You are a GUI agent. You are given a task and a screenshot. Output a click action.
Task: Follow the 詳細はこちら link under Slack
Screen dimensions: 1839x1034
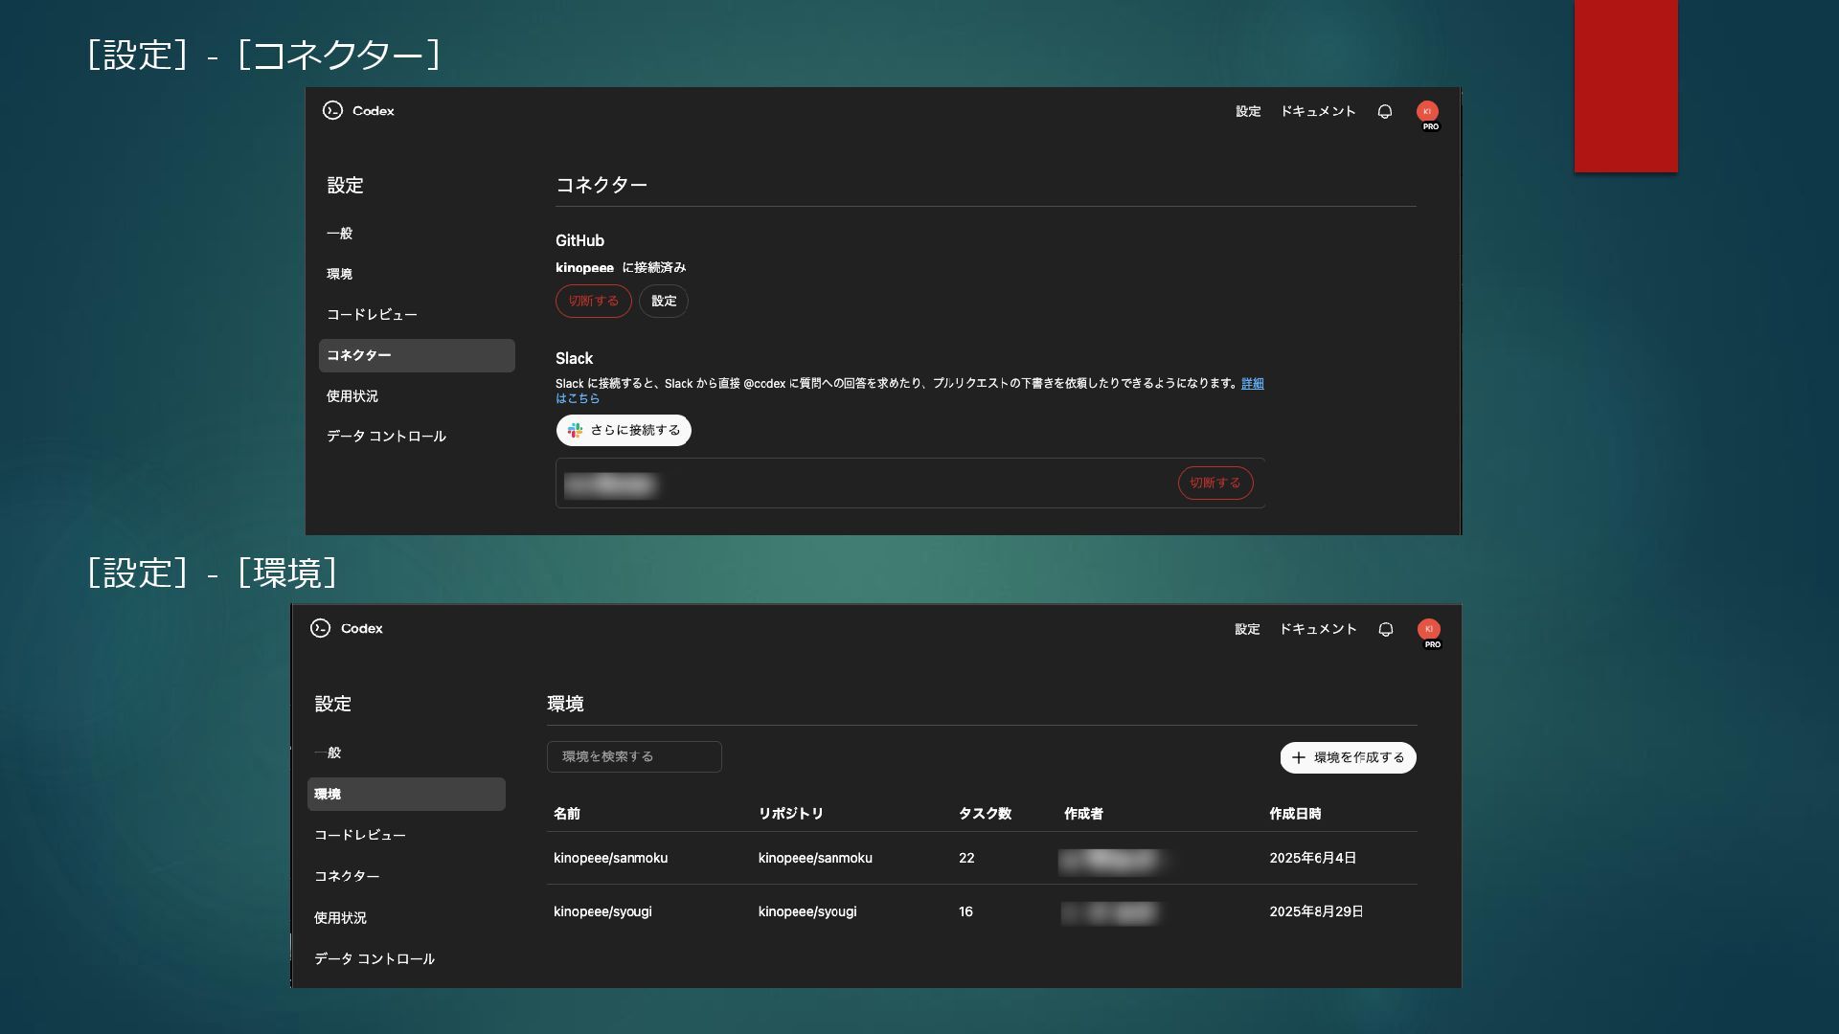[x=1252, y=384]
